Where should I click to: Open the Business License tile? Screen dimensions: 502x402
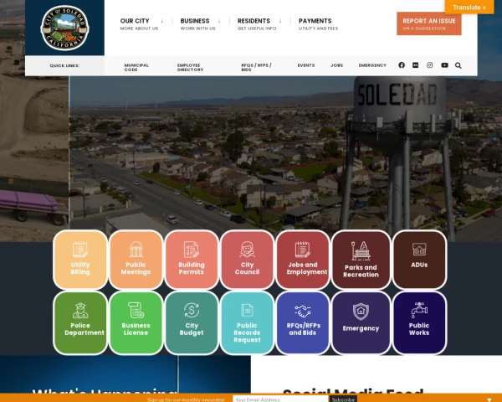136,322
